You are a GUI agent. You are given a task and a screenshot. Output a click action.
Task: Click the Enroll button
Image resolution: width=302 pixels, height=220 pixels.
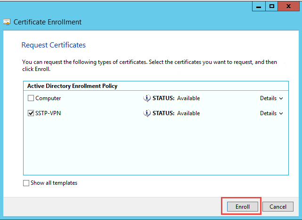tap(243, 206)
